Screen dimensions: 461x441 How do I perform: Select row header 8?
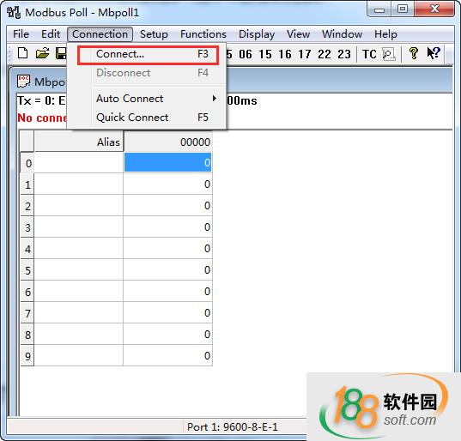coord(27,335)
